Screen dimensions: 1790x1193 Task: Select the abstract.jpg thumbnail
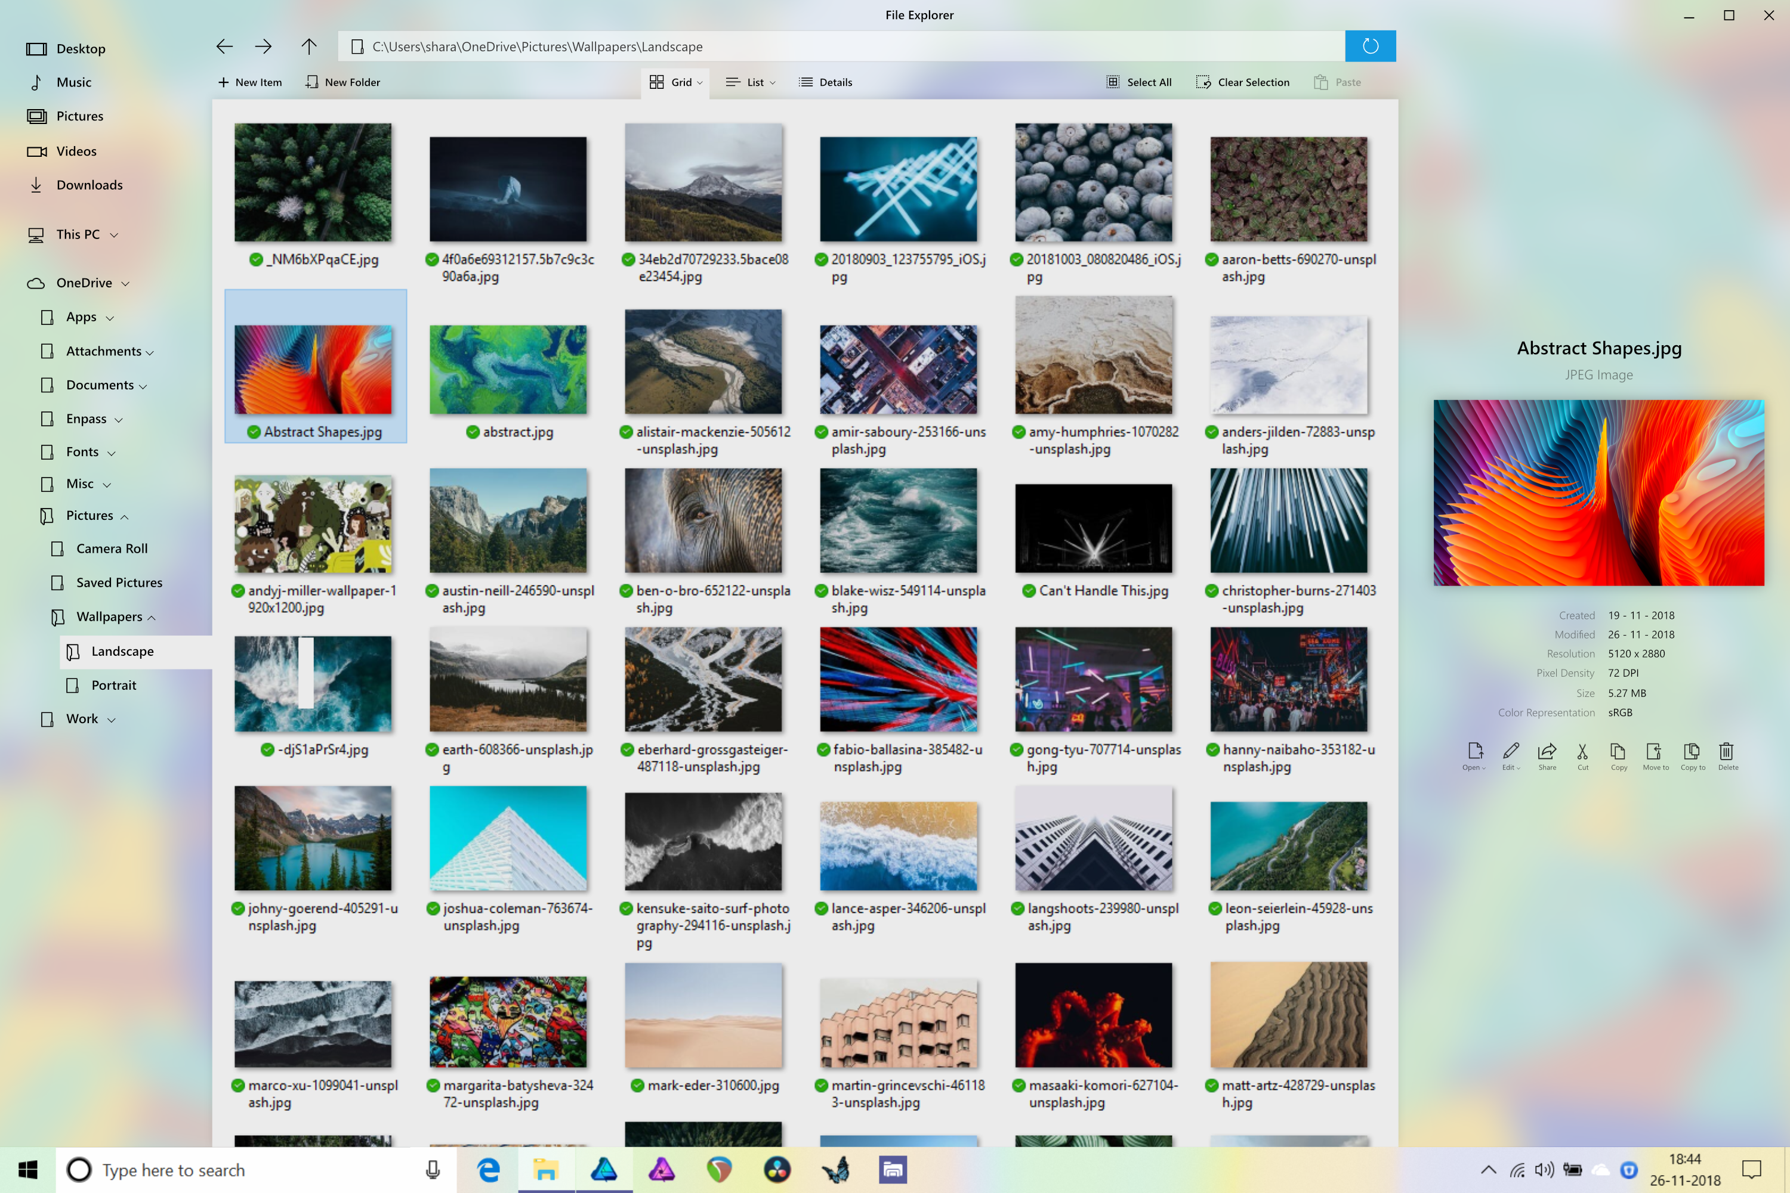tap(508, 370)
